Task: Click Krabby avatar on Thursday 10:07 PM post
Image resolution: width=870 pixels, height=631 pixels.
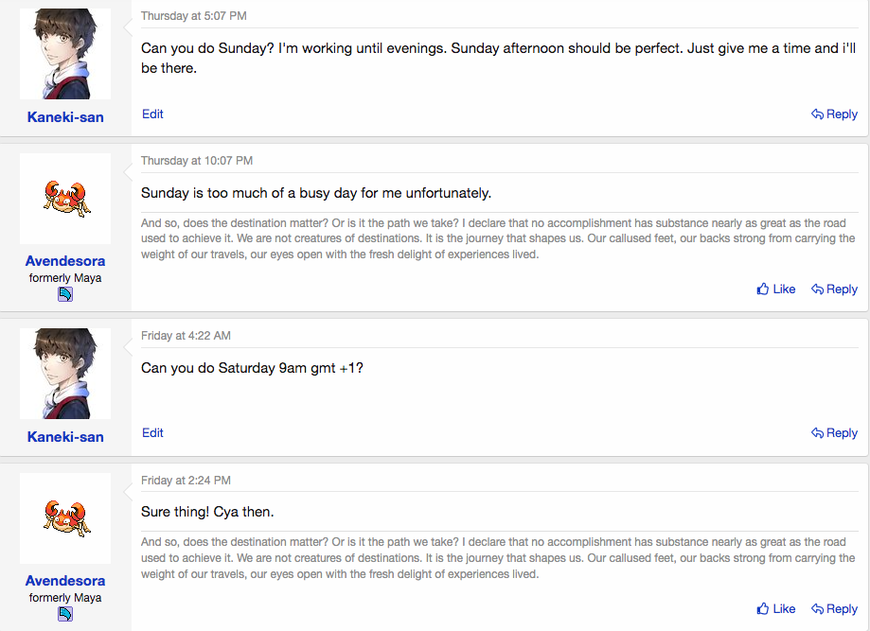Action: coord(65,199)
